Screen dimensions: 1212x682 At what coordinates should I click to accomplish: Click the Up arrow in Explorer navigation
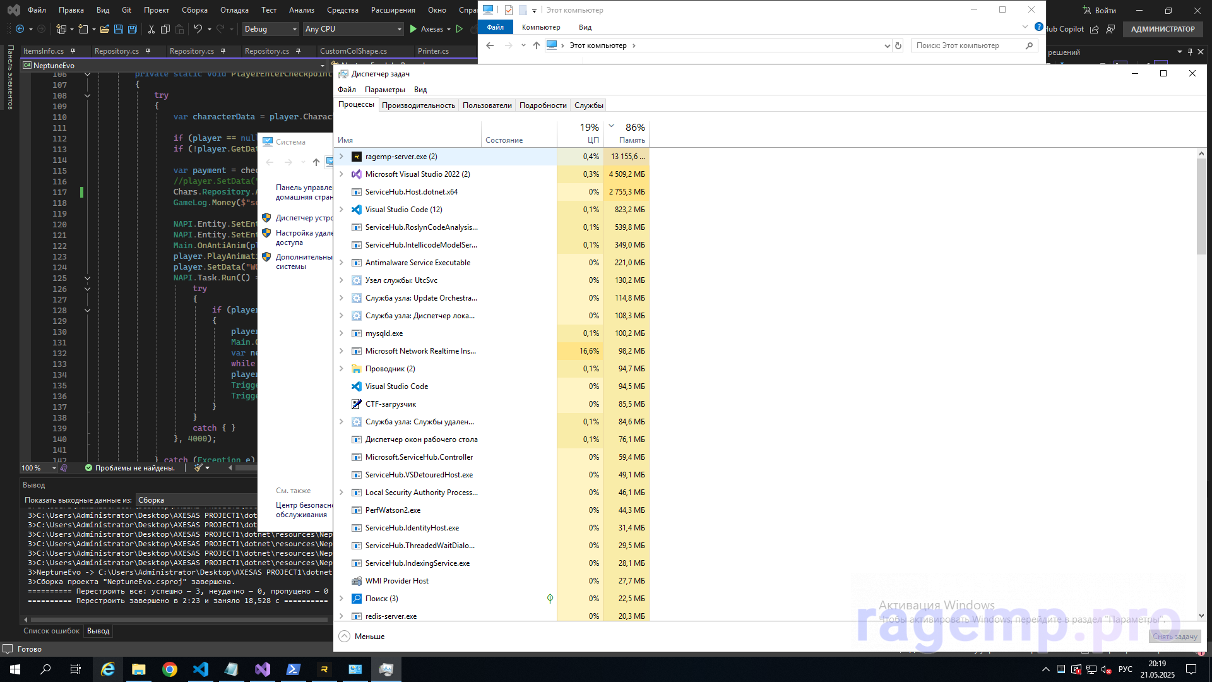pos(536,45)
